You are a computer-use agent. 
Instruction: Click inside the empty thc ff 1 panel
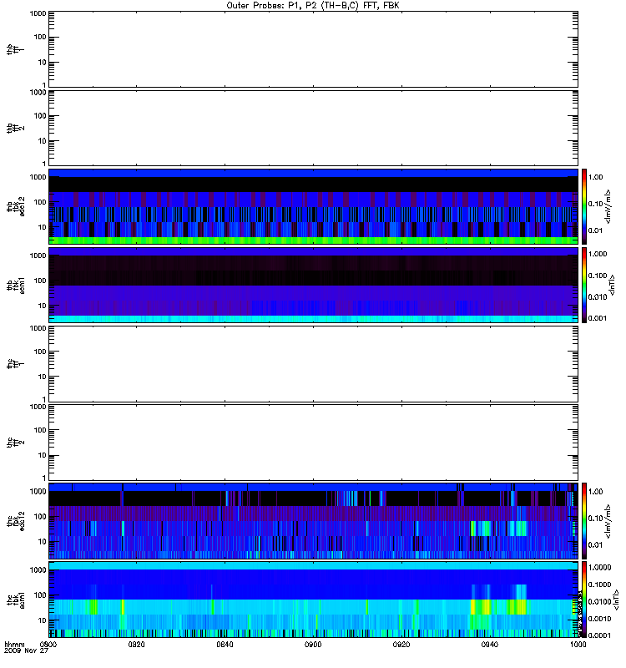313,364
